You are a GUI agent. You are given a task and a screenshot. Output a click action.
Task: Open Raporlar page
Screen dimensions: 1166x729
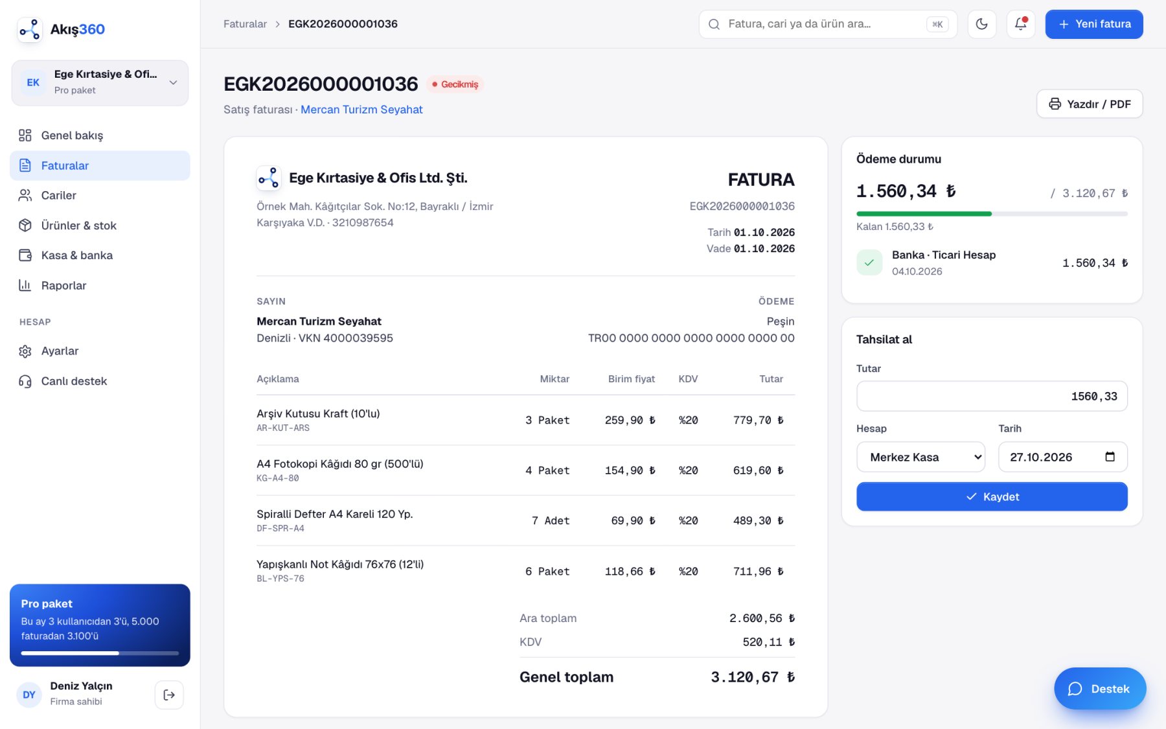(x=100, y=285)
